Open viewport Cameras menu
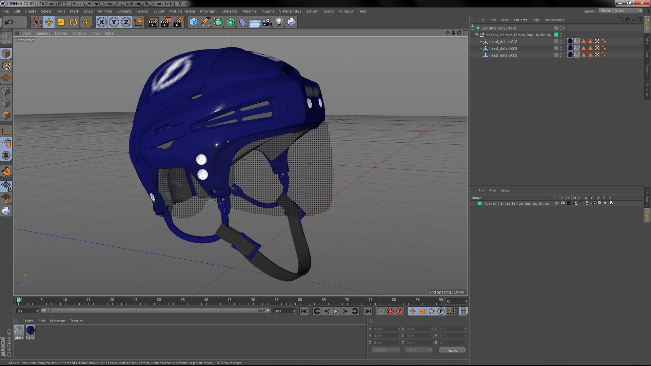This screenshot has height=366, width=651. pos(43,33)
